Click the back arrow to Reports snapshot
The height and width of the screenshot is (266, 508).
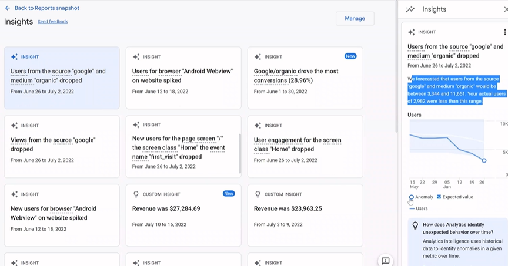(8, 8)
